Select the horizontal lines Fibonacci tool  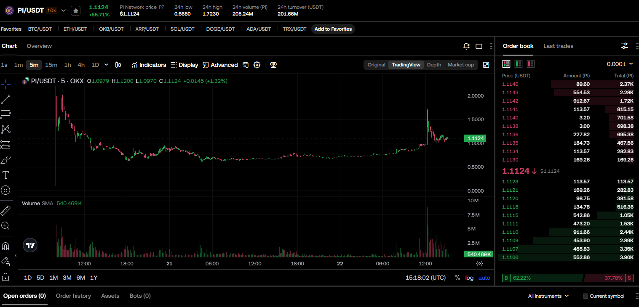click(5, 114)
